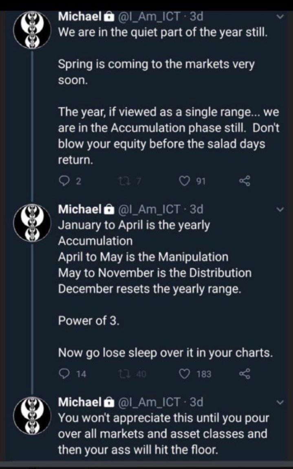Open profile avatar beside 'January to April' tweet
This screenshot has height=469, width=293.
(31, 223)
